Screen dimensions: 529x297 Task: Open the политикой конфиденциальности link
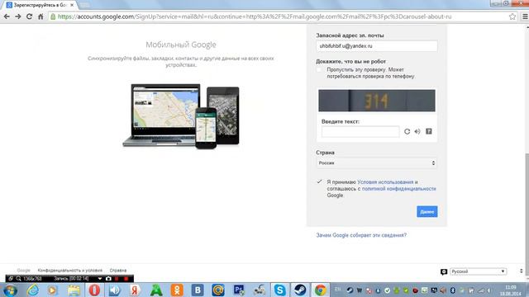(x=398, y=189)
